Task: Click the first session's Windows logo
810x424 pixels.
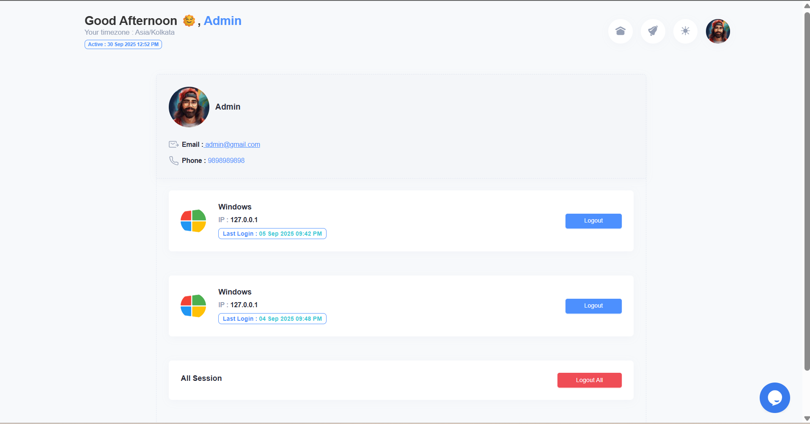Action: click(193, 221)
